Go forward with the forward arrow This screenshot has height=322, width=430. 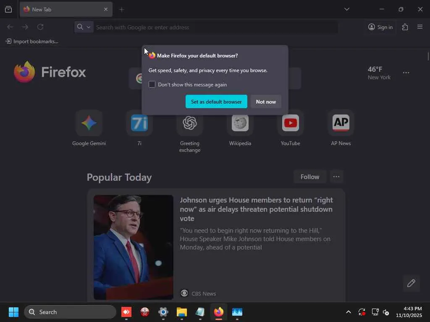25,27
